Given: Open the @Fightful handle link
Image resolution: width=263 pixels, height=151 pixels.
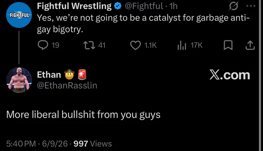Looking at the screenshot, I should pyautogui.click(x=144, y=6).
